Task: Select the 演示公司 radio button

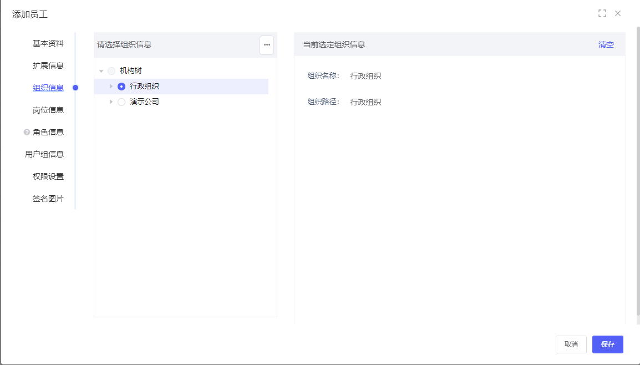Action: click(x=121, y=102)
